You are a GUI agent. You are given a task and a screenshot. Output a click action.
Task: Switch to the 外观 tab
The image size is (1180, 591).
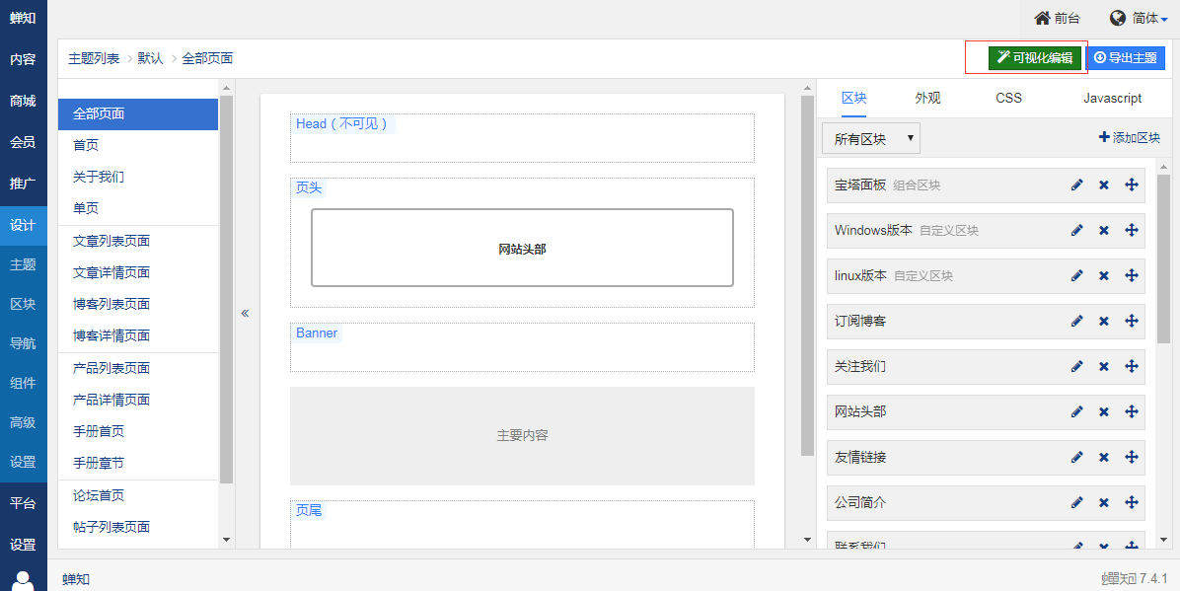[x=927, y=99]
